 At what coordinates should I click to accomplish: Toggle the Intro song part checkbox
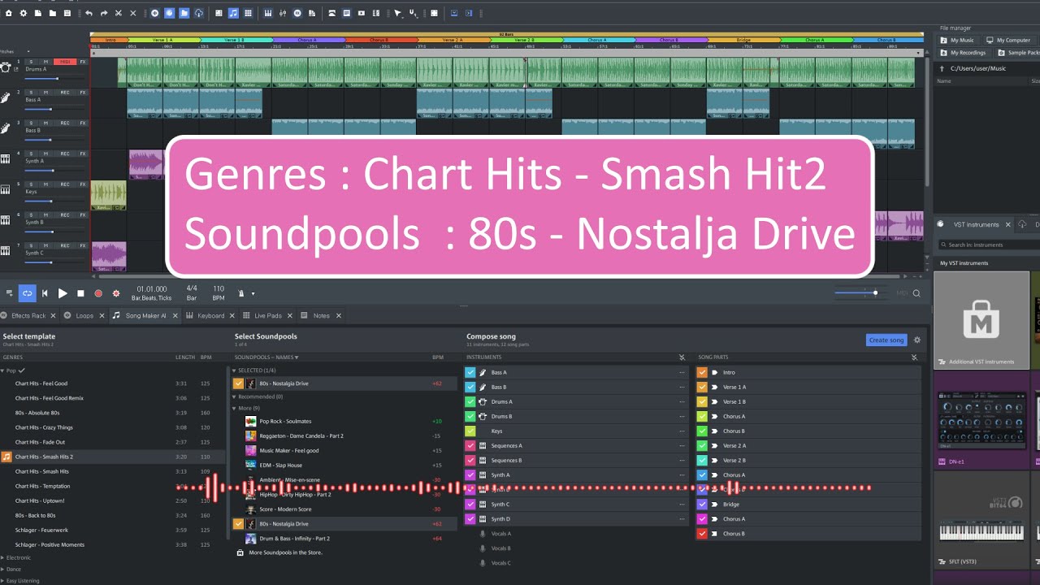pos(702,372)
